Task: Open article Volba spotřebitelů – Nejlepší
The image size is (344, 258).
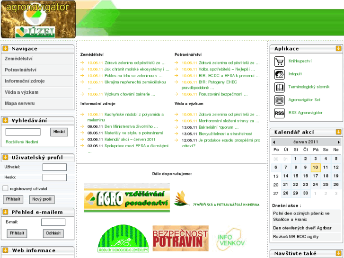Action: [227, 70]
